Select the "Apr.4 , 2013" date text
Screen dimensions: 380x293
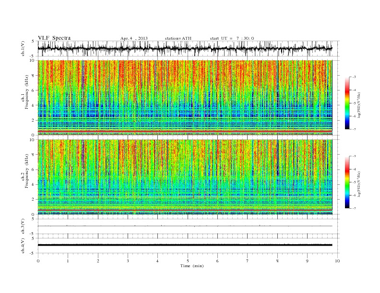pos(134,38)
